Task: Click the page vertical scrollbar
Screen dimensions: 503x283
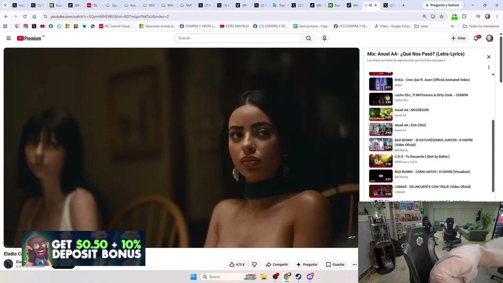Action: [501, 59]
